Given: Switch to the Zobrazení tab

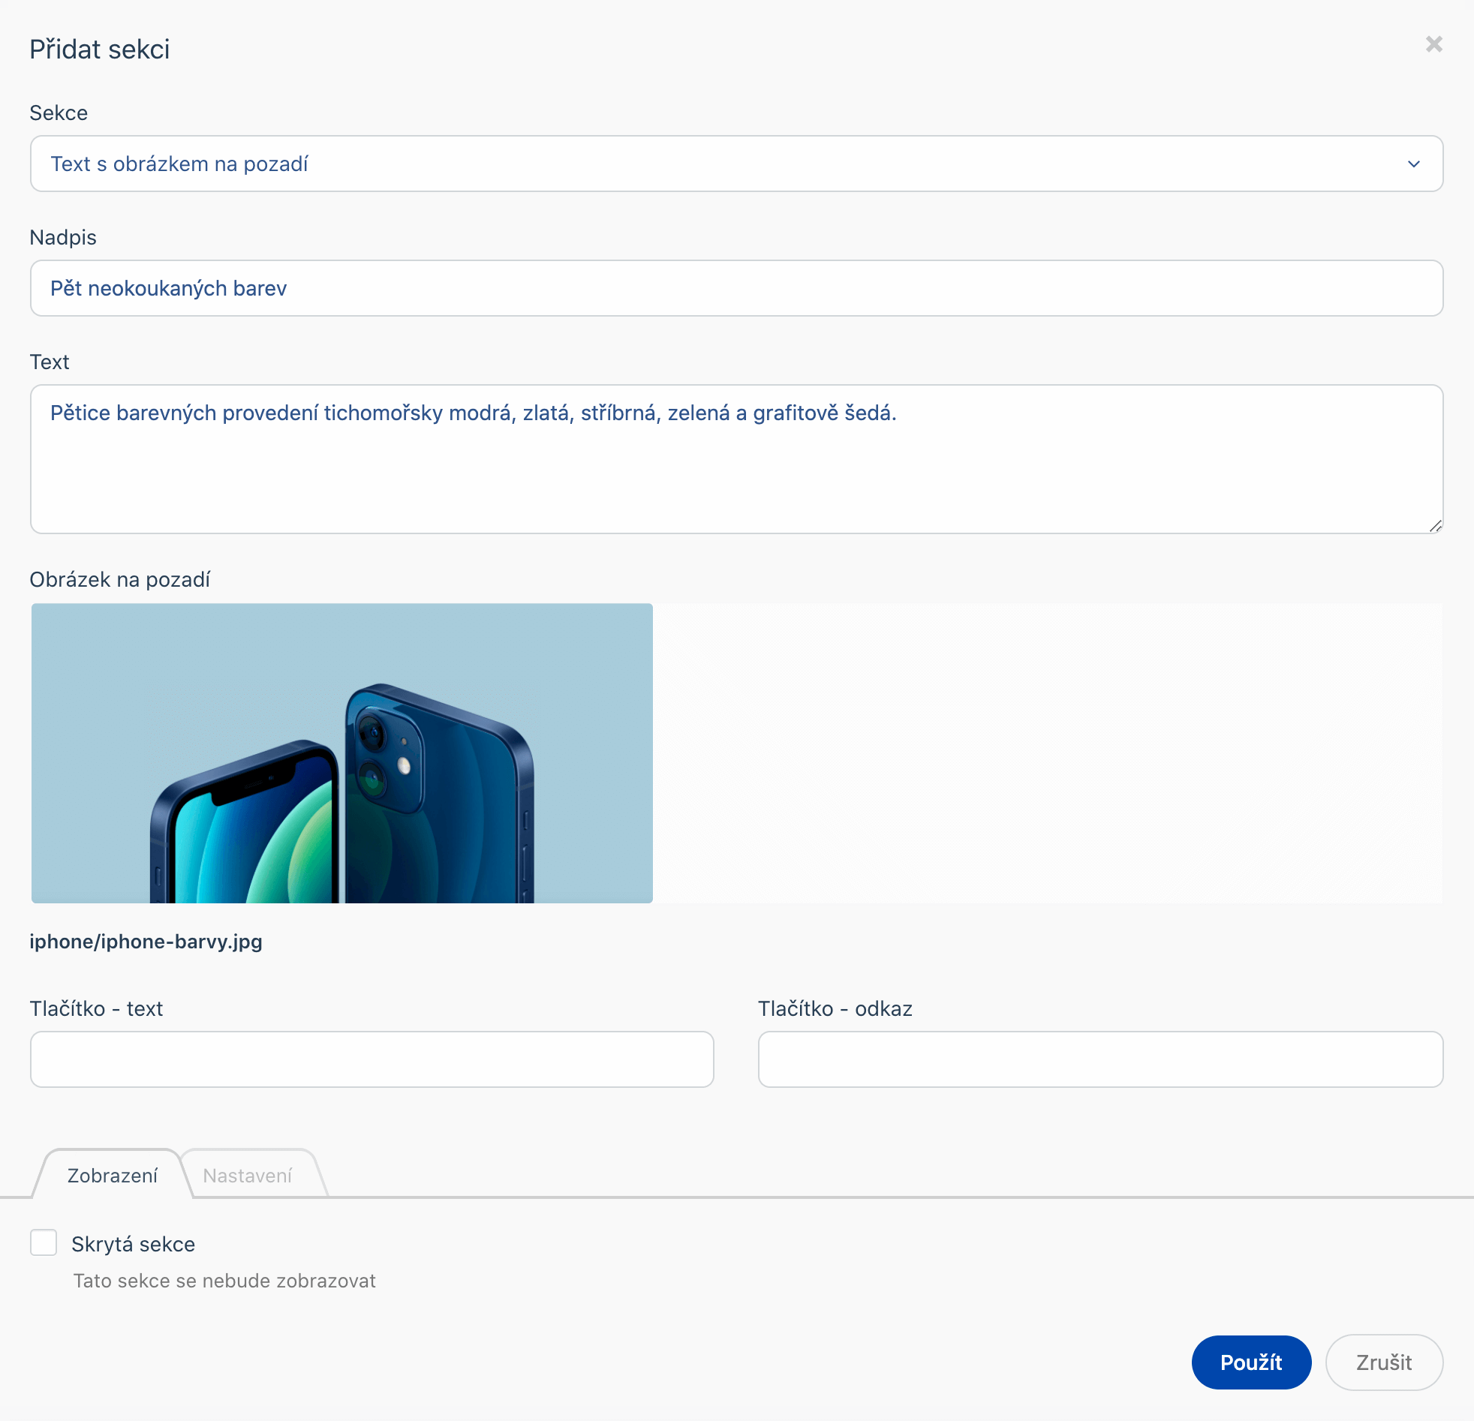Looking at the screenshot, I should [x=112, y=1175].
